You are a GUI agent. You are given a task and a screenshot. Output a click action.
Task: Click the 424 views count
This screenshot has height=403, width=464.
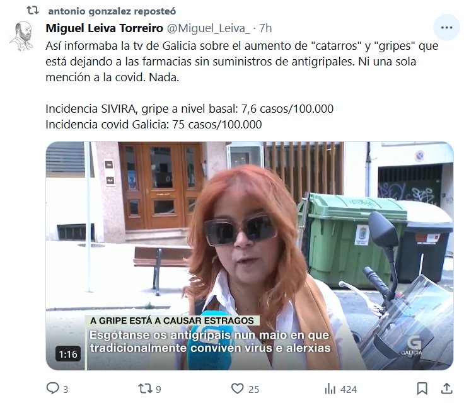pos(348,389)
